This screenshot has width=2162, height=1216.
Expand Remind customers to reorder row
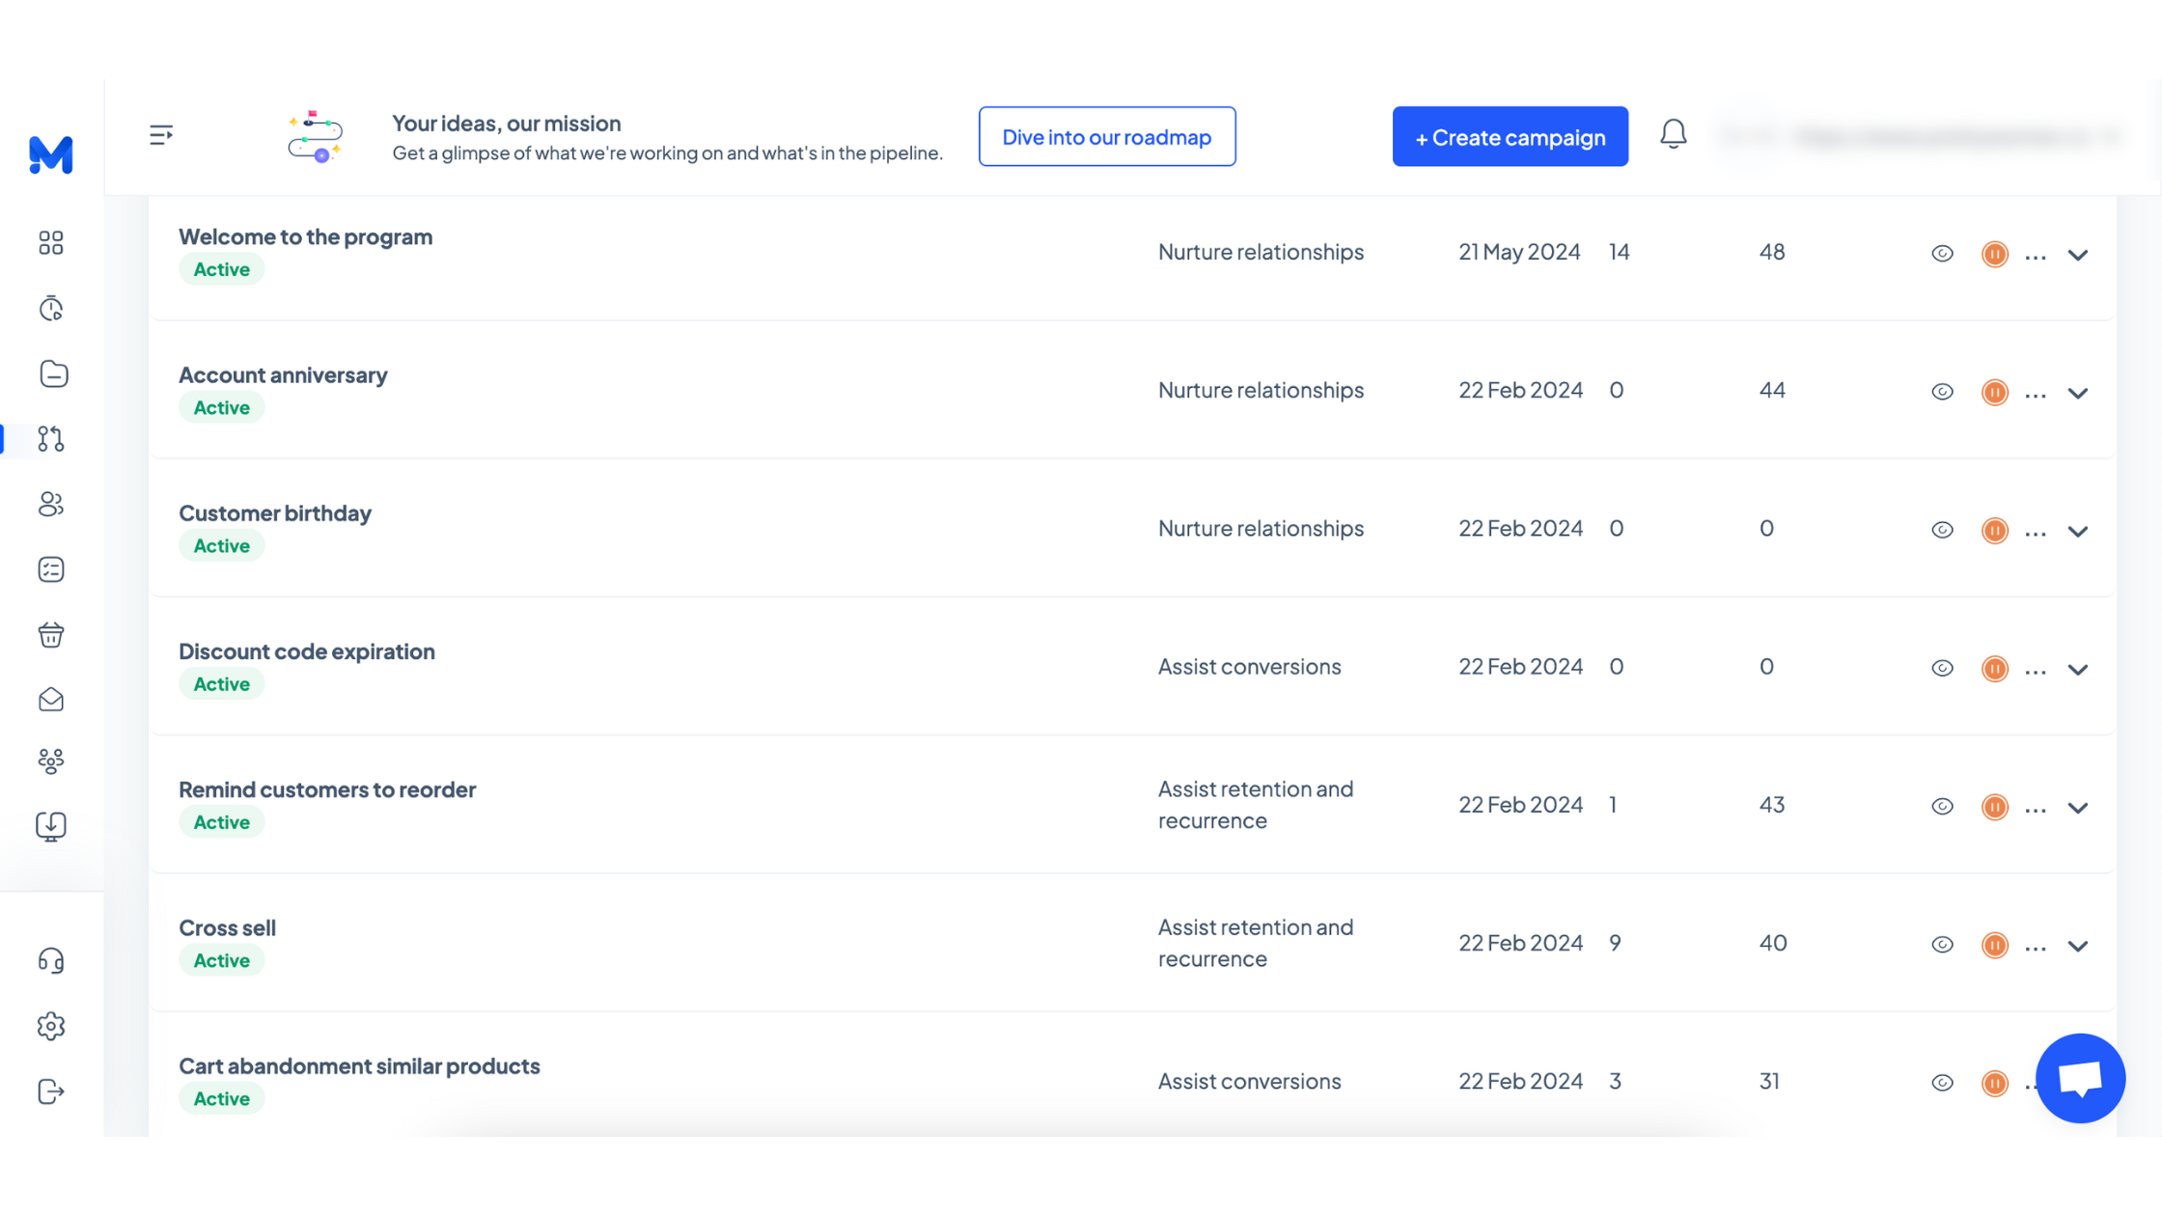click(x=2078, y=807)
